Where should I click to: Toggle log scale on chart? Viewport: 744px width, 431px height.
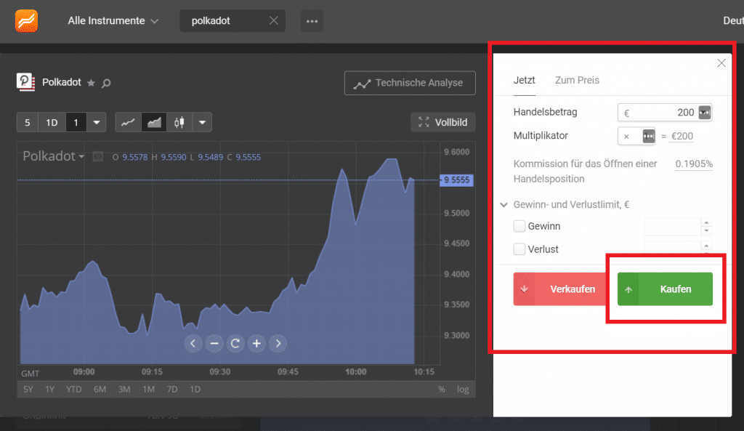[x=463, y=390]
